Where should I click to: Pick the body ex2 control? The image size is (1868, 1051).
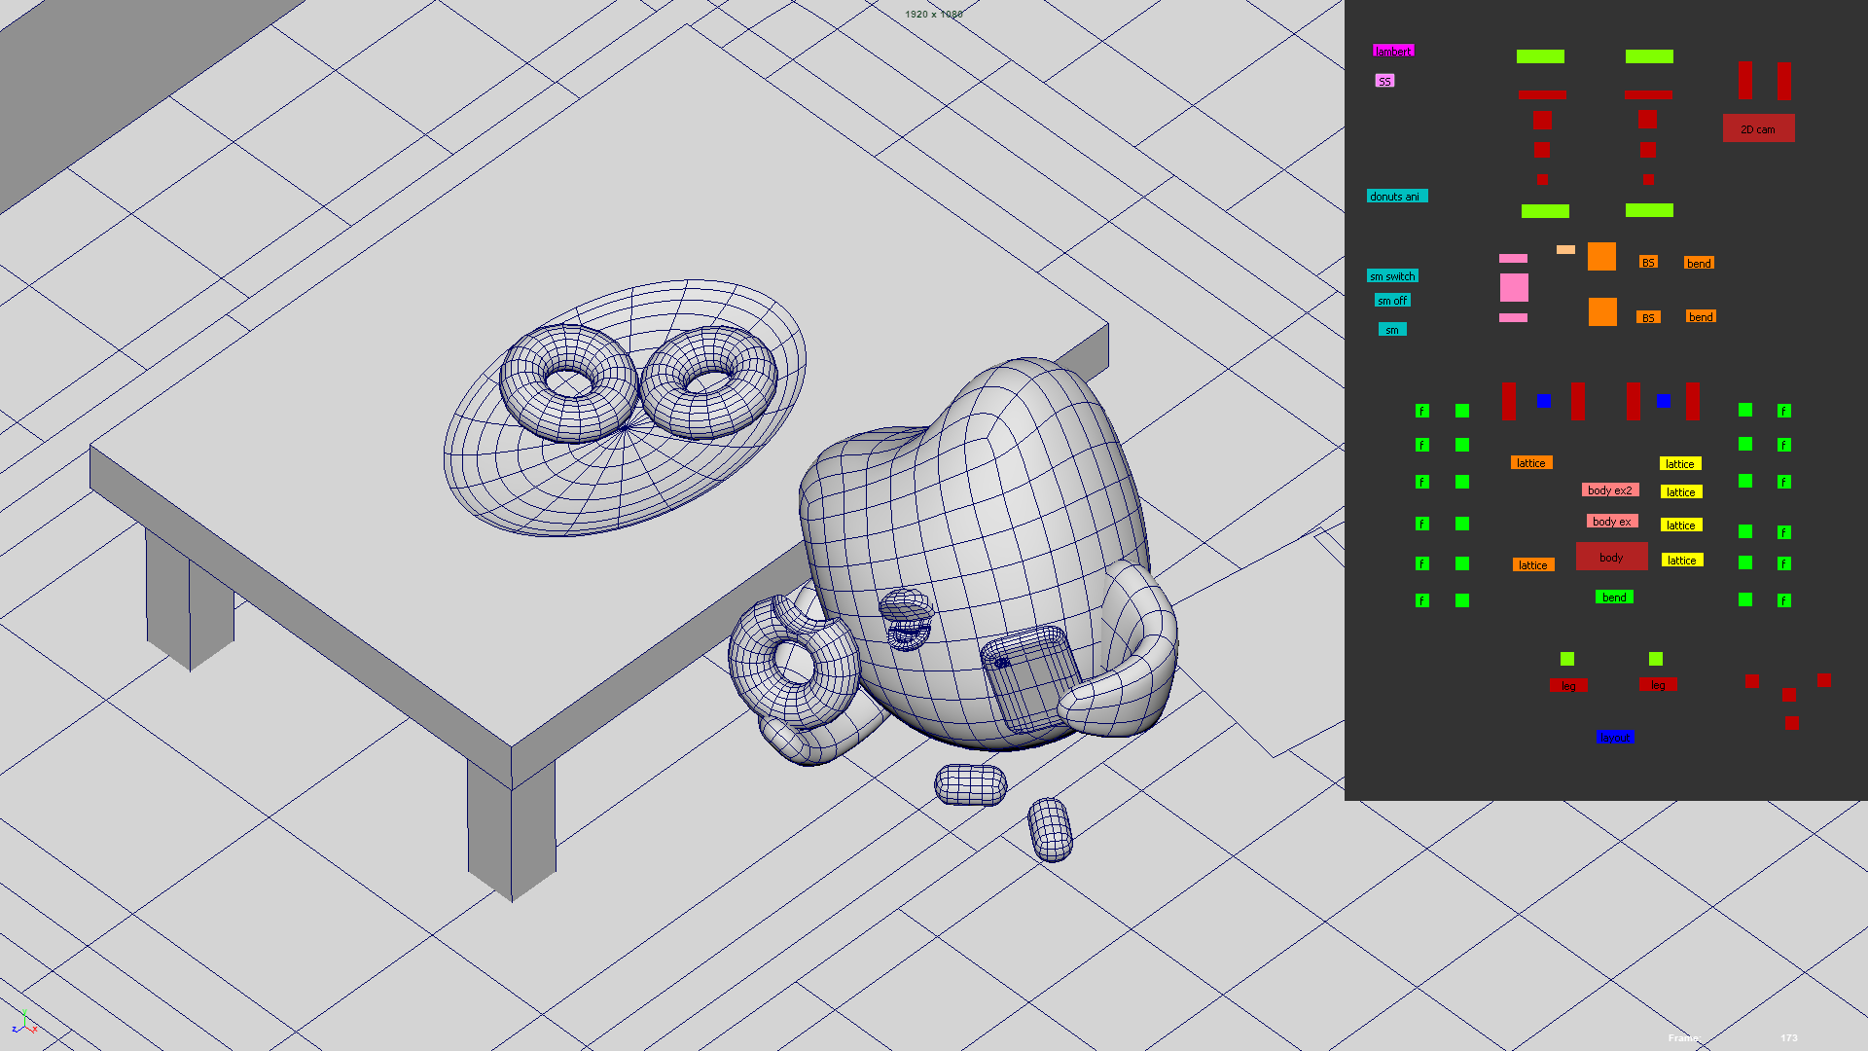click(1609, 490)
